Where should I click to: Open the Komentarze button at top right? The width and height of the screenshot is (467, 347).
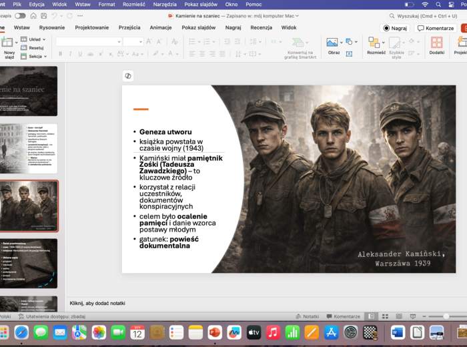tap(435, 28)
